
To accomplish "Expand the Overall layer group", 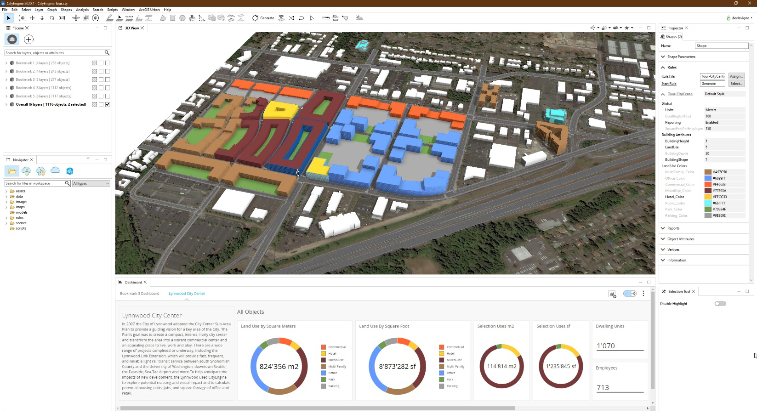I will pyautogui.click(x=6, y=104).
